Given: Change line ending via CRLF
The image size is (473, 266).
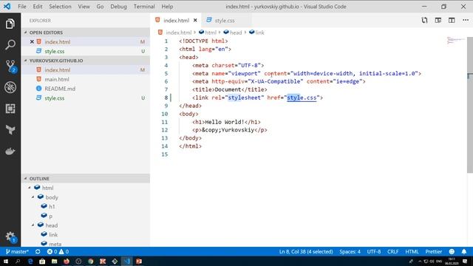Looking at the screenshot, I should (x=392, y=251).
